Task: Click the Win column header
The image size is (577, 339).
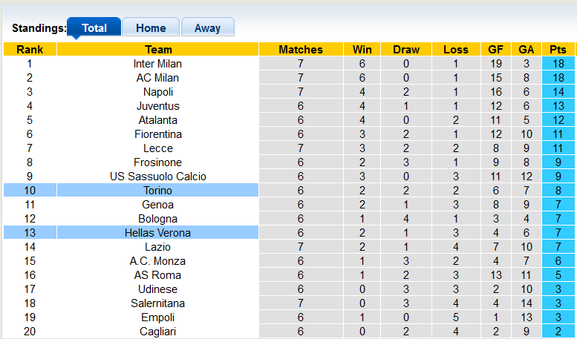Action: (x=362, y=50)
